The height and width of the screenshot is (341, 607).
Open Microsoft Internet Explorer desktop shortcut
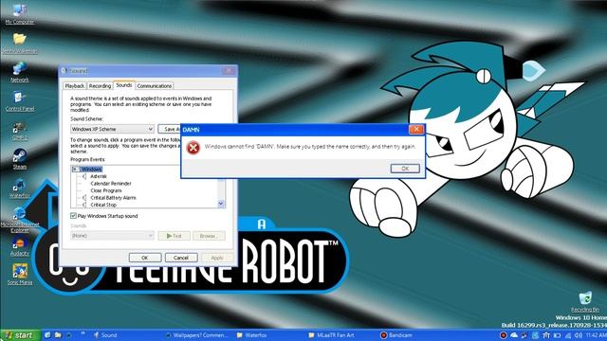tap(19, 220)
